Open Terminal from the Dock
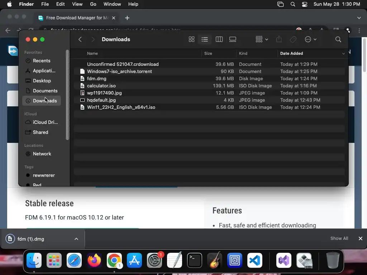367x275 pixels. pos(195,260)
